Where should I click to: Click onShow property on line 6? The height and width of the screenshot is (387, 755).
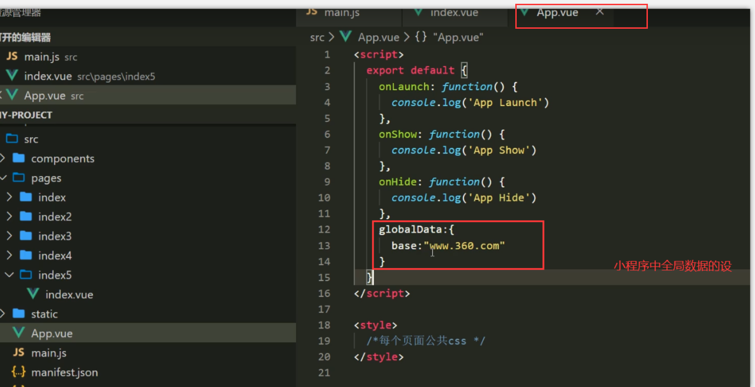click(x=398, y=134)
